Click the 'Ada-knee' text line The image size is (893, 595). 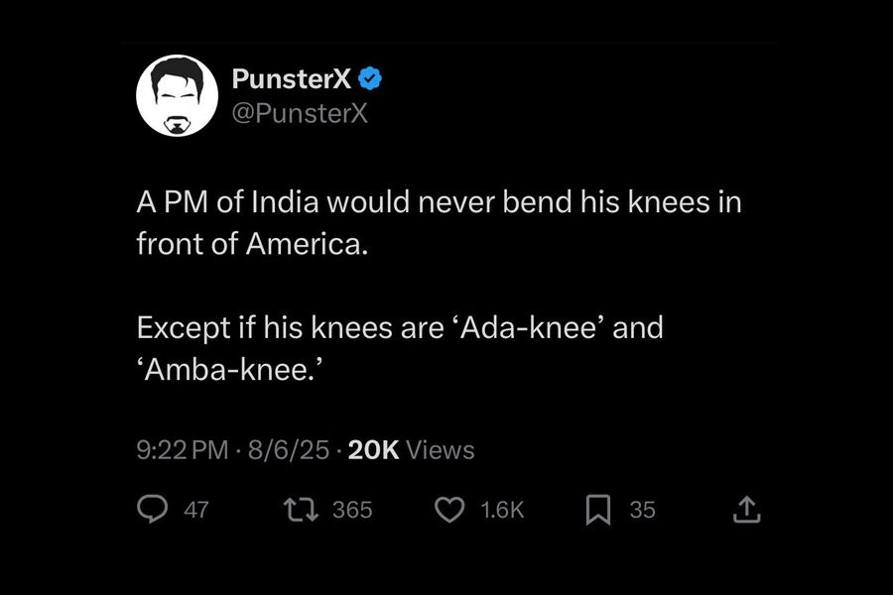click(399, 327)
